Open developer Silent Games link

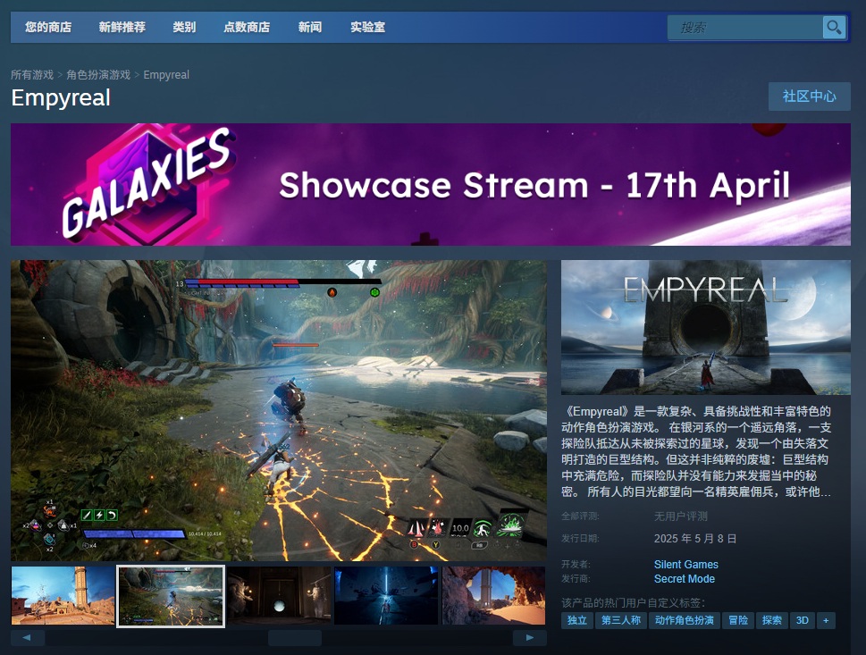coord(686,565)
